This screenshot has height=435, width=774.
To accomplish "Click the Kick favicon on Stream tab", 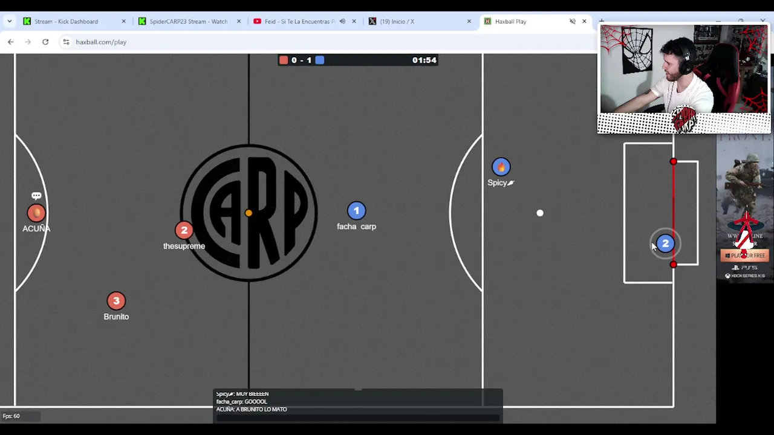I will (x=27, y=21).
